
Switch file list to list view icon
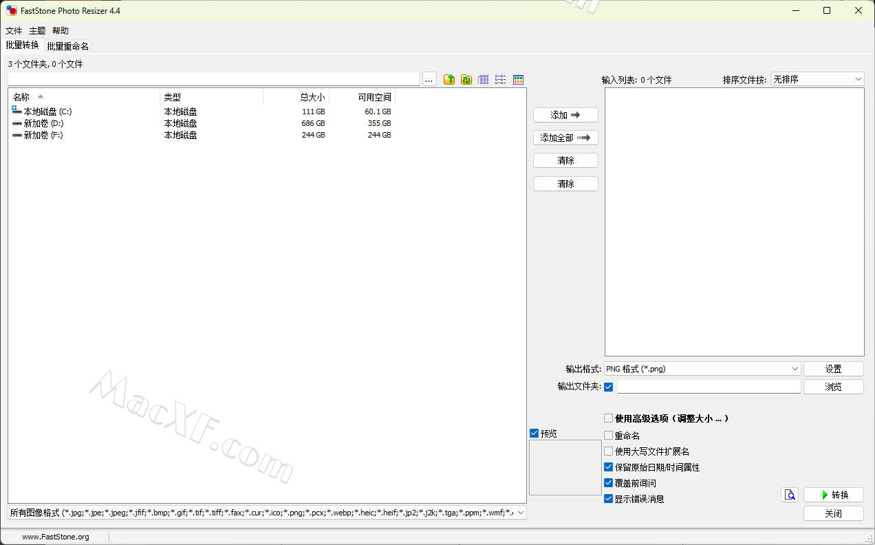coord(501,80)
